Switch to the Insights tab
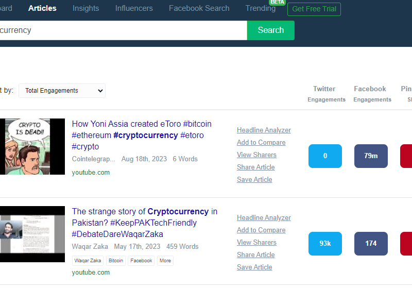This screenshot has height=288, width=412. (x=85, y=8)
